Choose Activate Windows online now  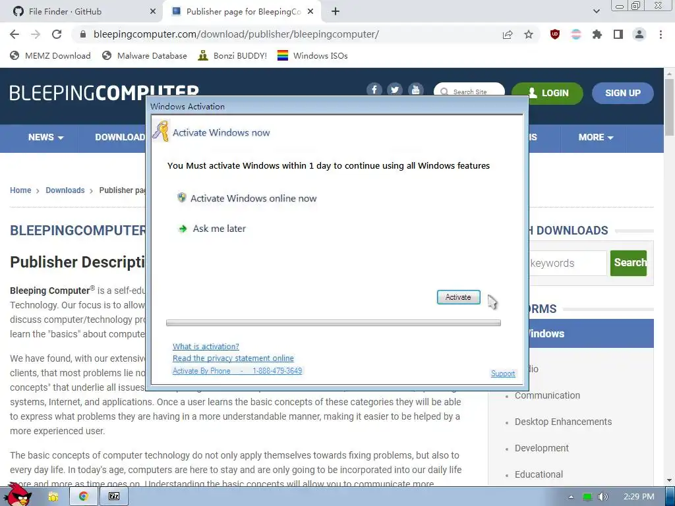pos(247,198)
